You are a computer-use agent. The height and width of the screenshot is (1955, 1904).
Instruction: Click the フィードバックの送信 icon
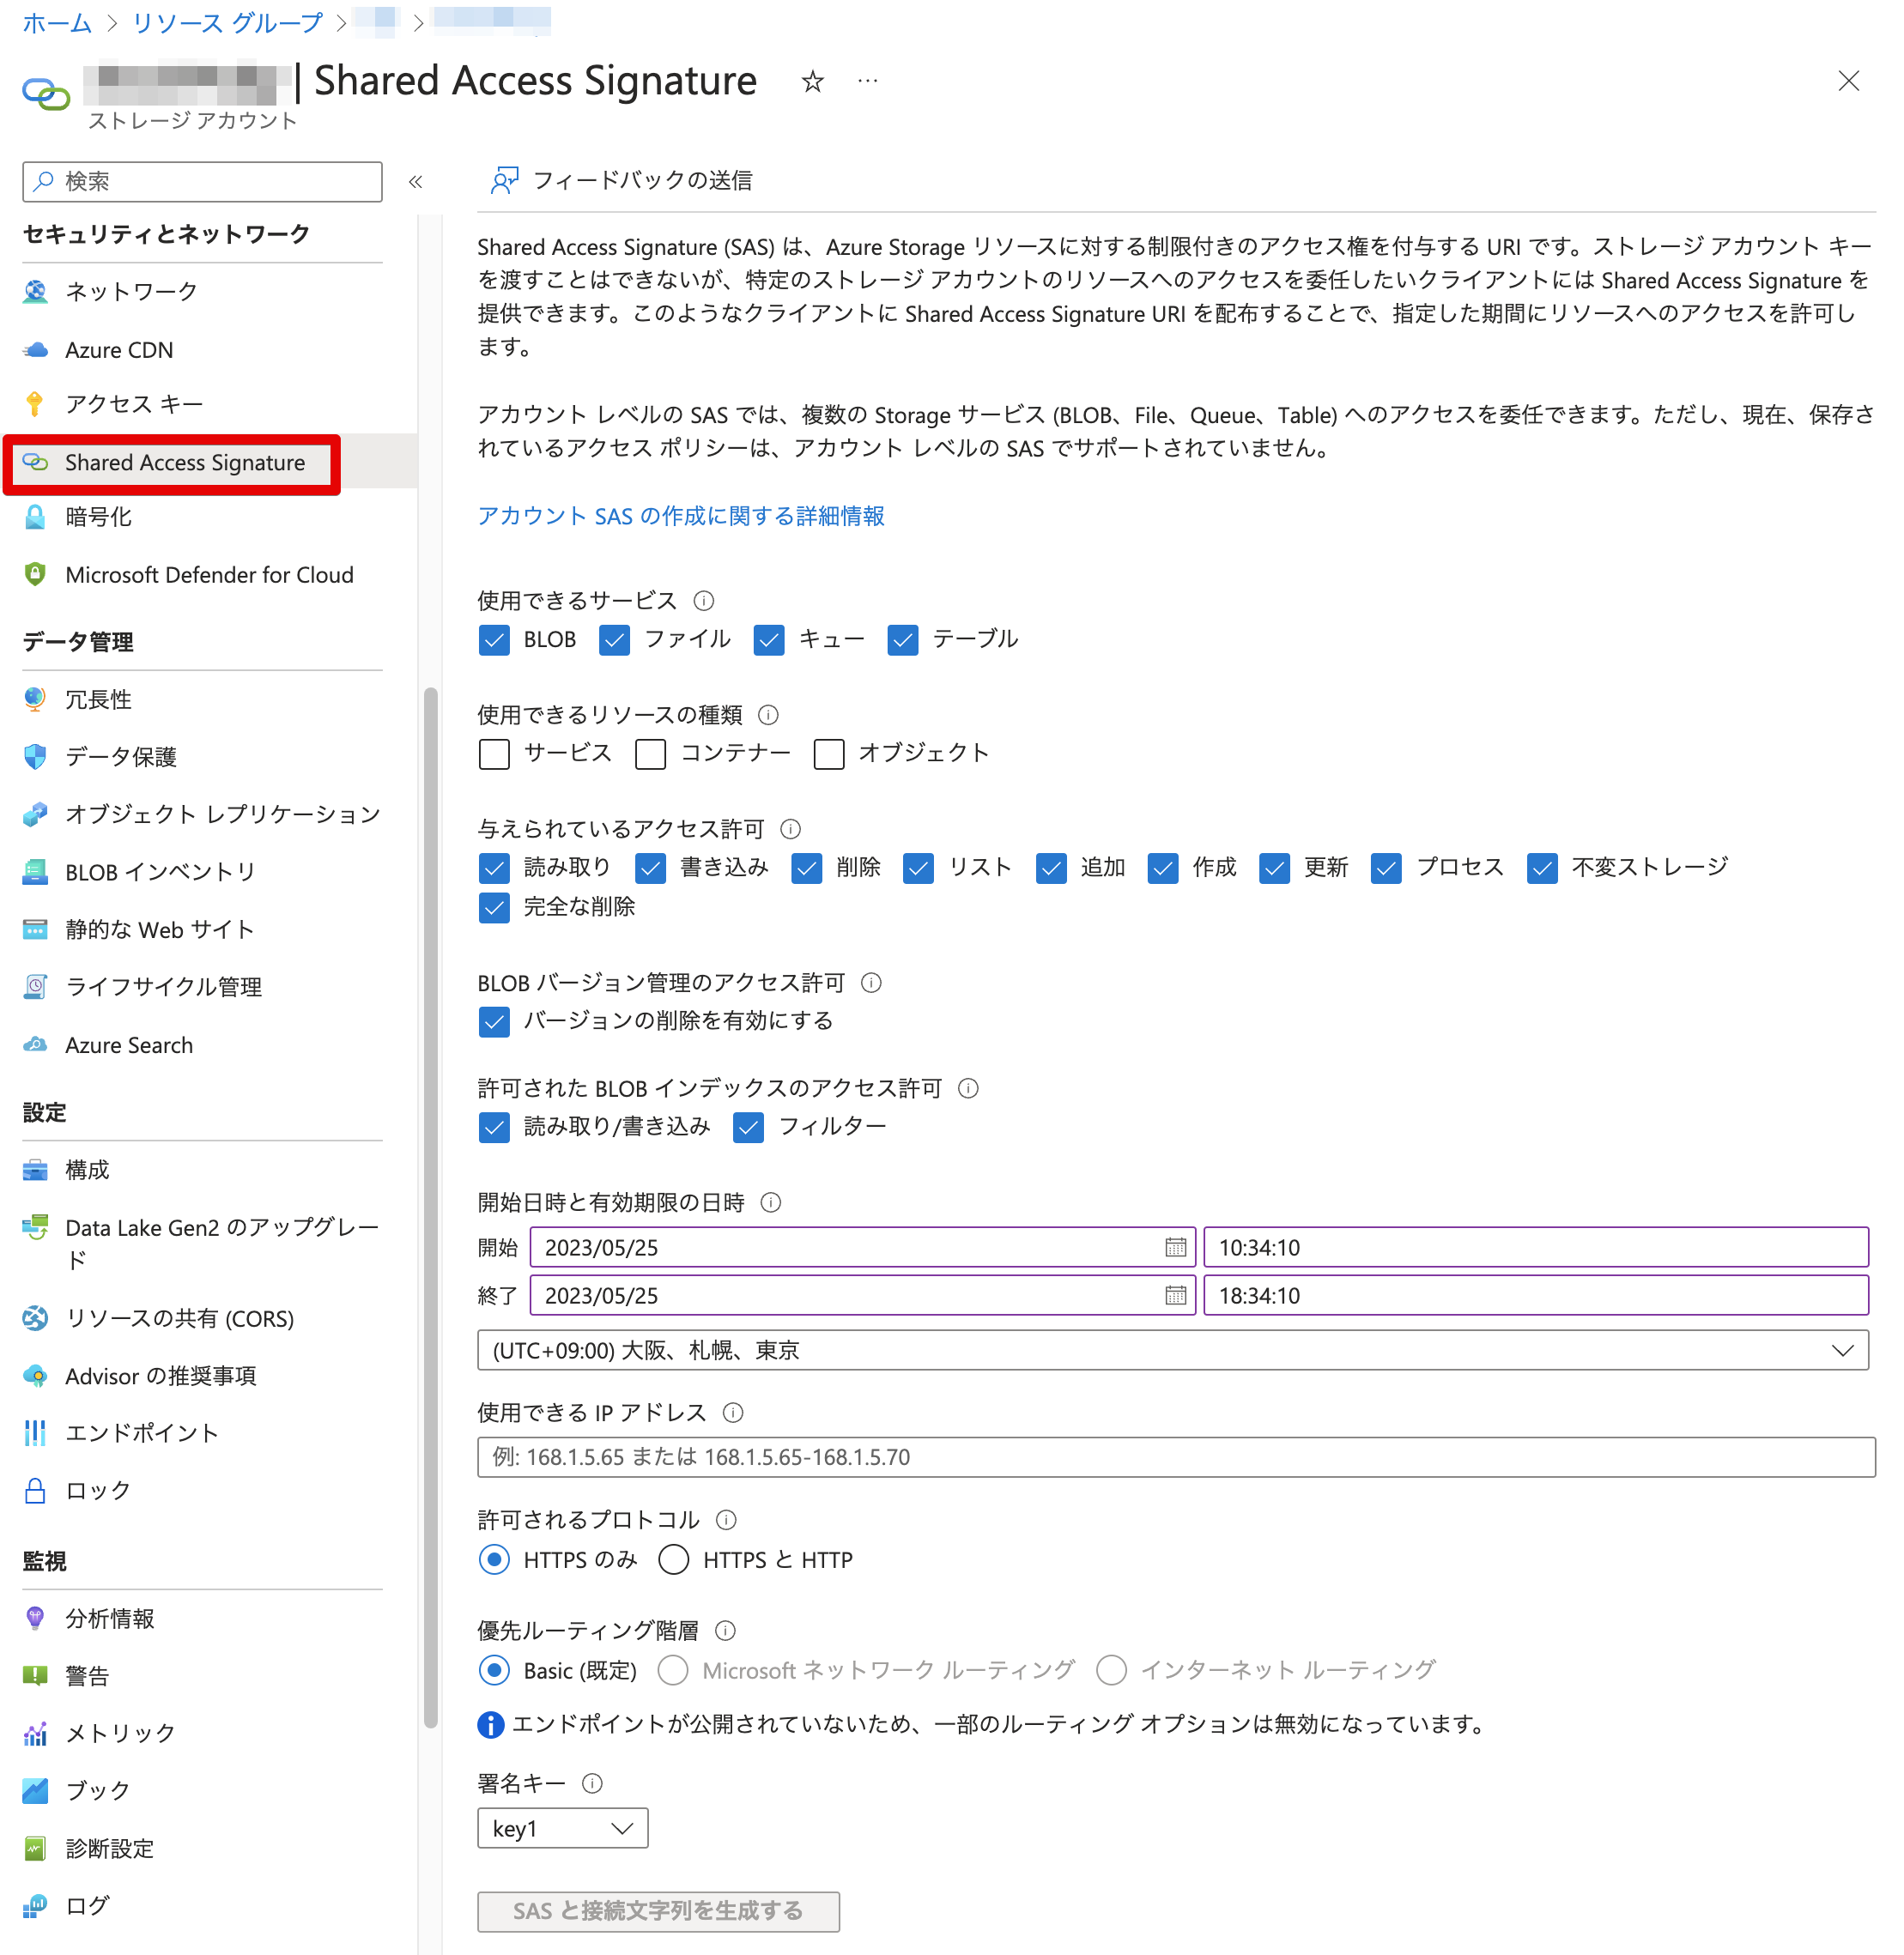click(505, 180)
